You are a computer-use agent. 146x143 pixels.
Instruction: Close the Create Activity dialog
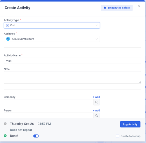[139, 6]
